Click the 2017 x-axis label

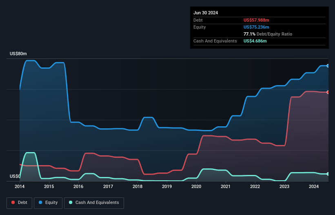(108, 186)
